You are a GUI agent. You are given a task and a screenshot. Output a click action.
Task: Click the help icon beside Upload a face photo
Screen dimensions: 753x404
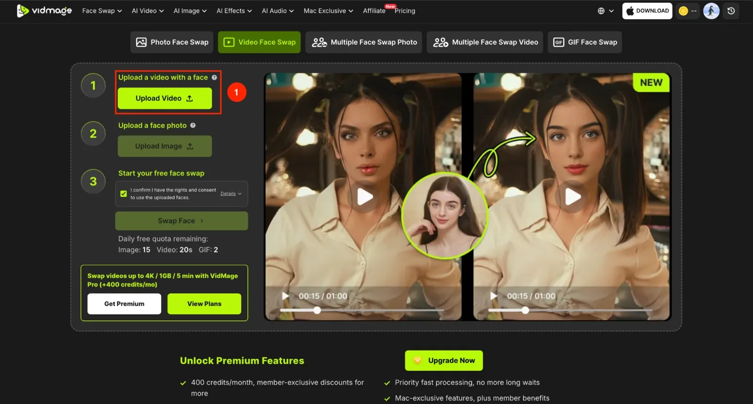(x=193, y=126)
